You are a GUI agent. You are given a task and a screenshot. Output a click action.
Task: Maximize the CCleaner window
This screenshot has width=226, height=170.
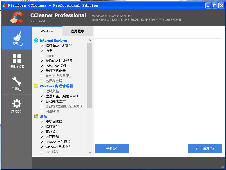(215, 6)
